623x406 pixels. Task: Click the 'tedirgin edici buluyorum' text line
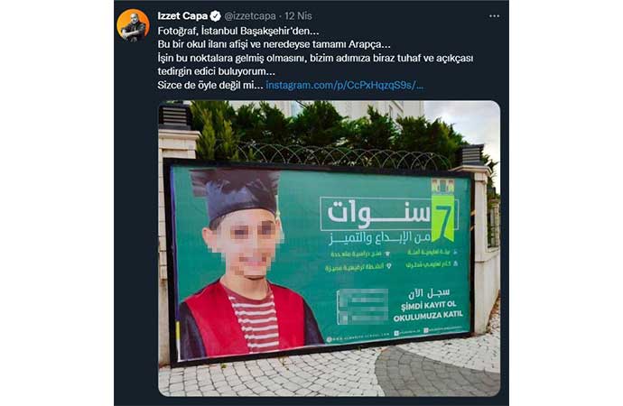(x=216, y=72)
